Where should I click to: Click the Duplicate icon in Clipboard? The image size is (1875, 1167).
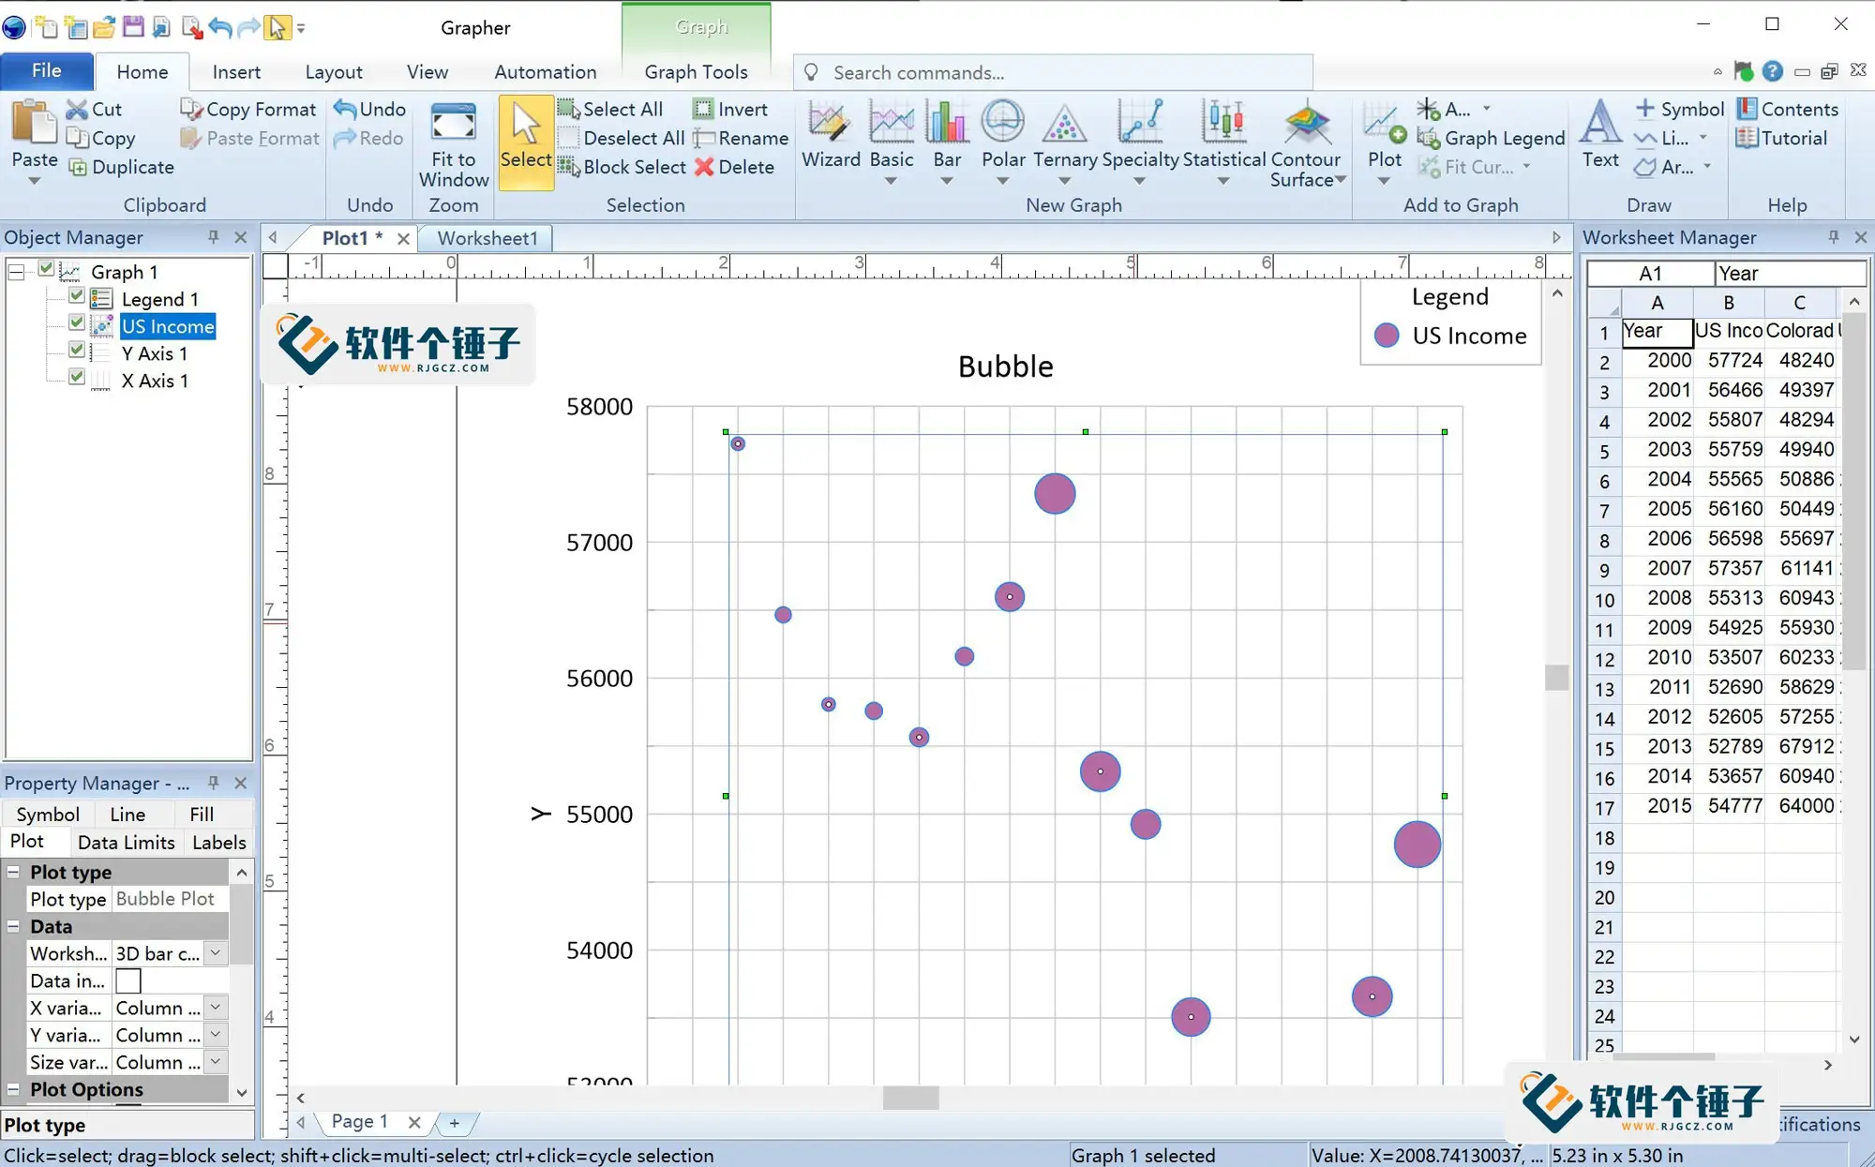(x=77, y=168)
